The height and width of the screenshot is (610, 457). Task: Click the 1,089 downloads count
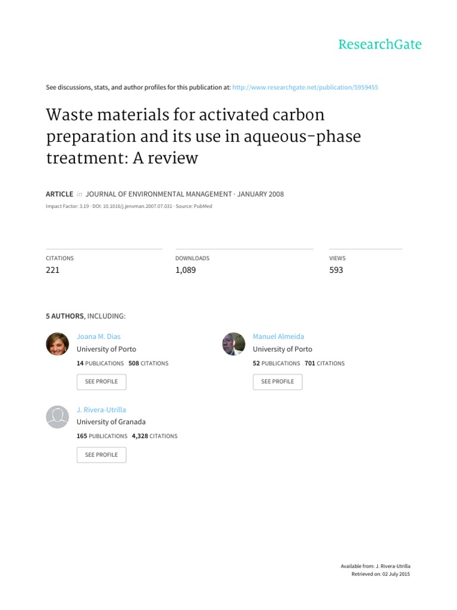click(x=186, y=270)
